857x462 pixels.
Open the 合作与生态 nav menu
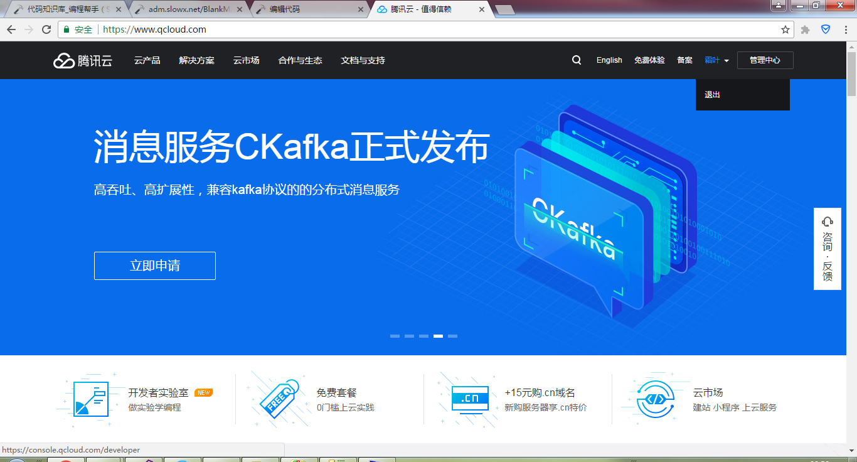click(x=300, y=60)
